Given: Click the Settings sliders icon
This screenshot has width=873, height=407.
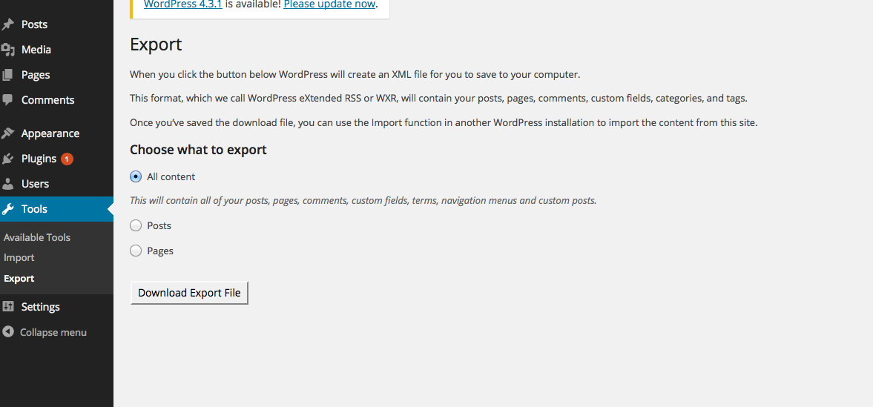Looking at the screenshot, I should point(8,307).
